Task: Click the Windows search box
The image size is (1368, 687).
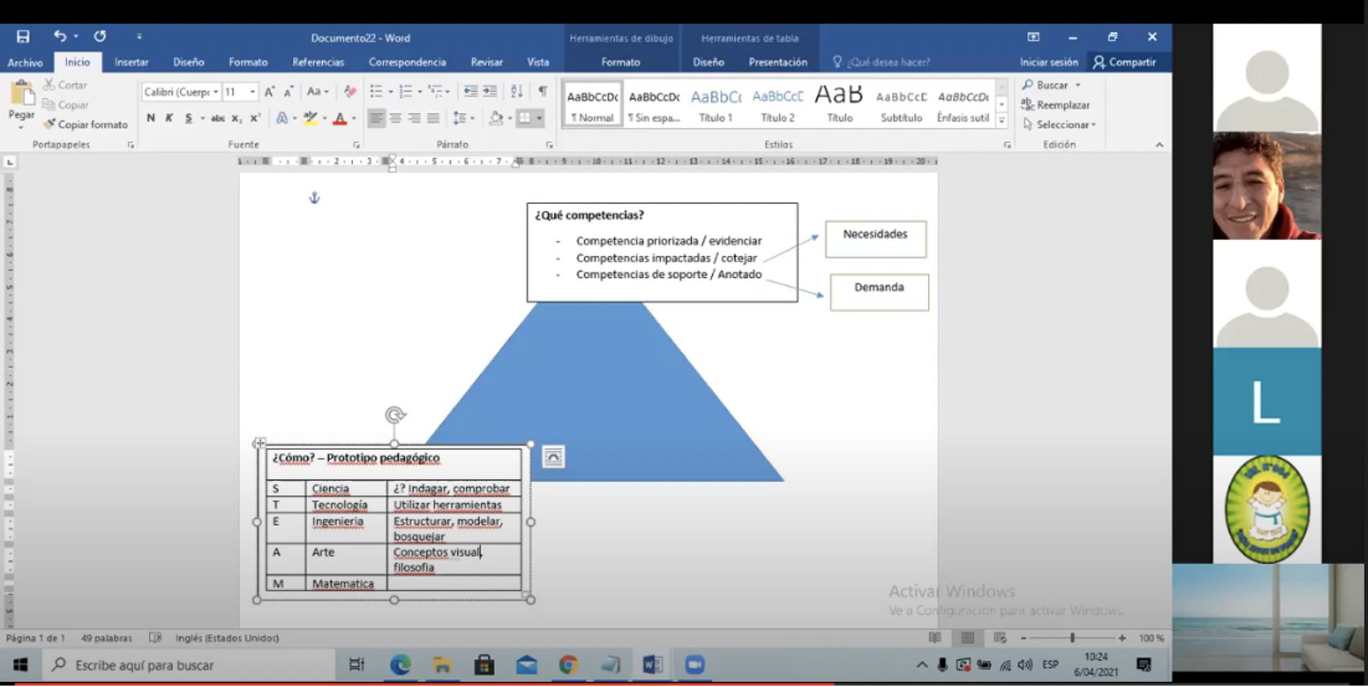Action: pos(188,665)
